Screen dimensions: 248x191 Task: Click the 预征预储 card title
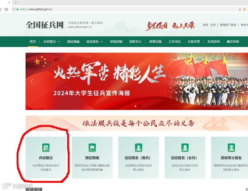[92, 158]
